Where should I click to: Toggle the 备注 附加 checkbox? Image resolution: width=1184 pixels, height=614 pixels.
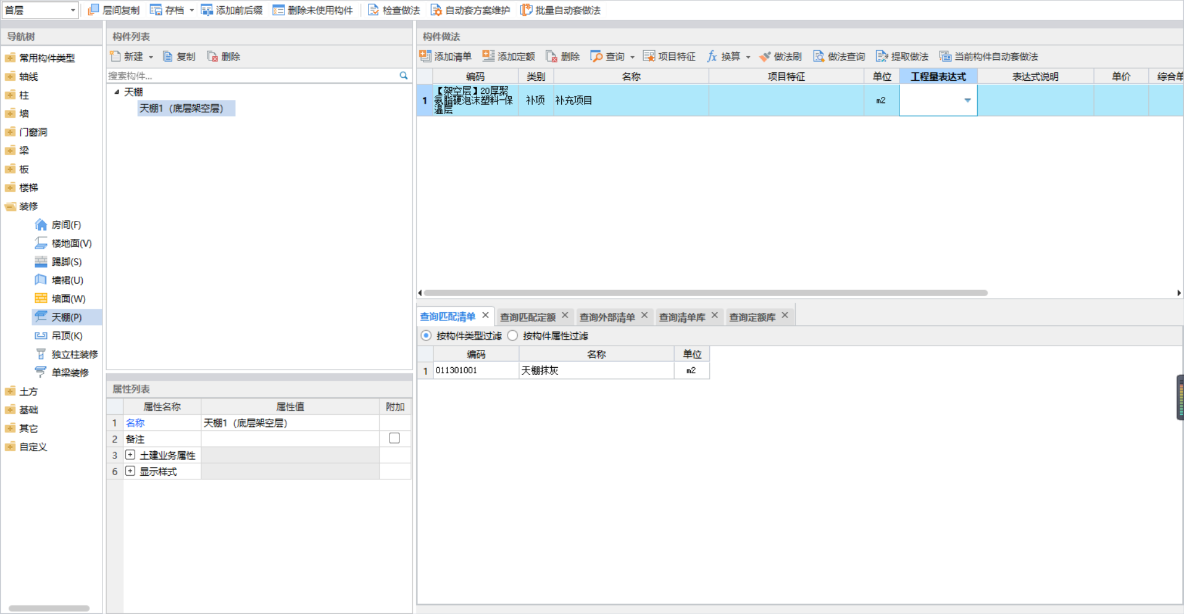pos(394,438)
